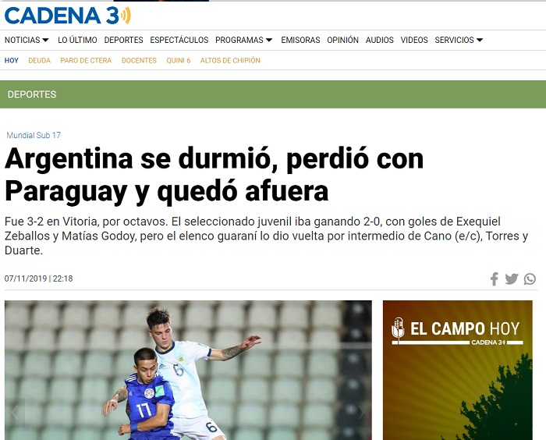Image resolution: width=546 pixels, height=440 pixels.
Task: Click the Cadena 3 logo
Action: tap(67, 15)
